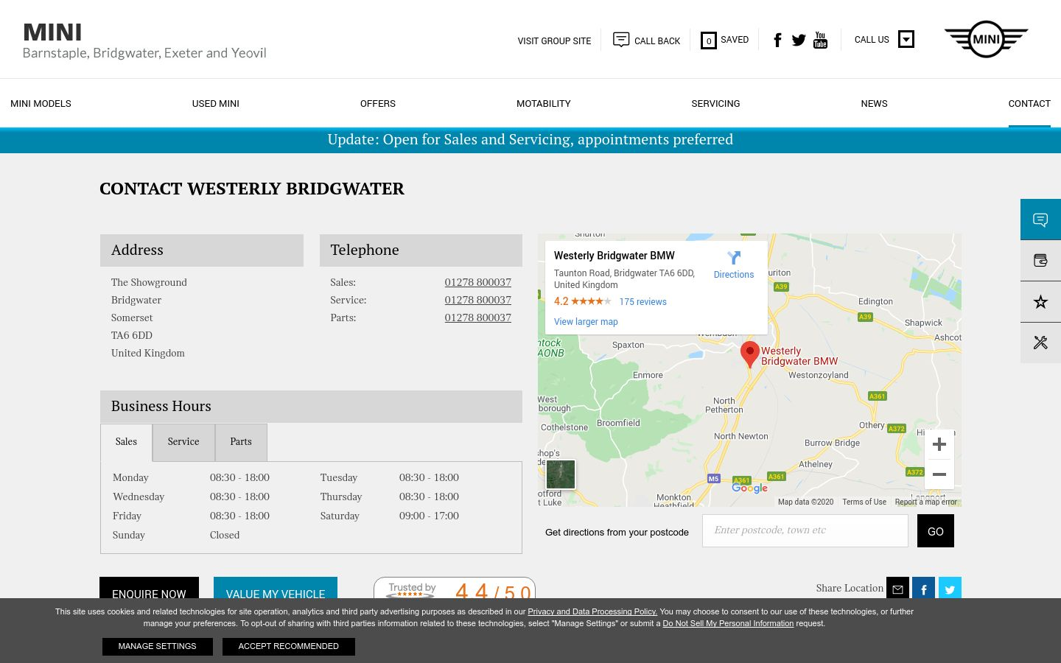Zoom out the map with minus button
The image size is (1061, 663).
(x=939, y=474)
